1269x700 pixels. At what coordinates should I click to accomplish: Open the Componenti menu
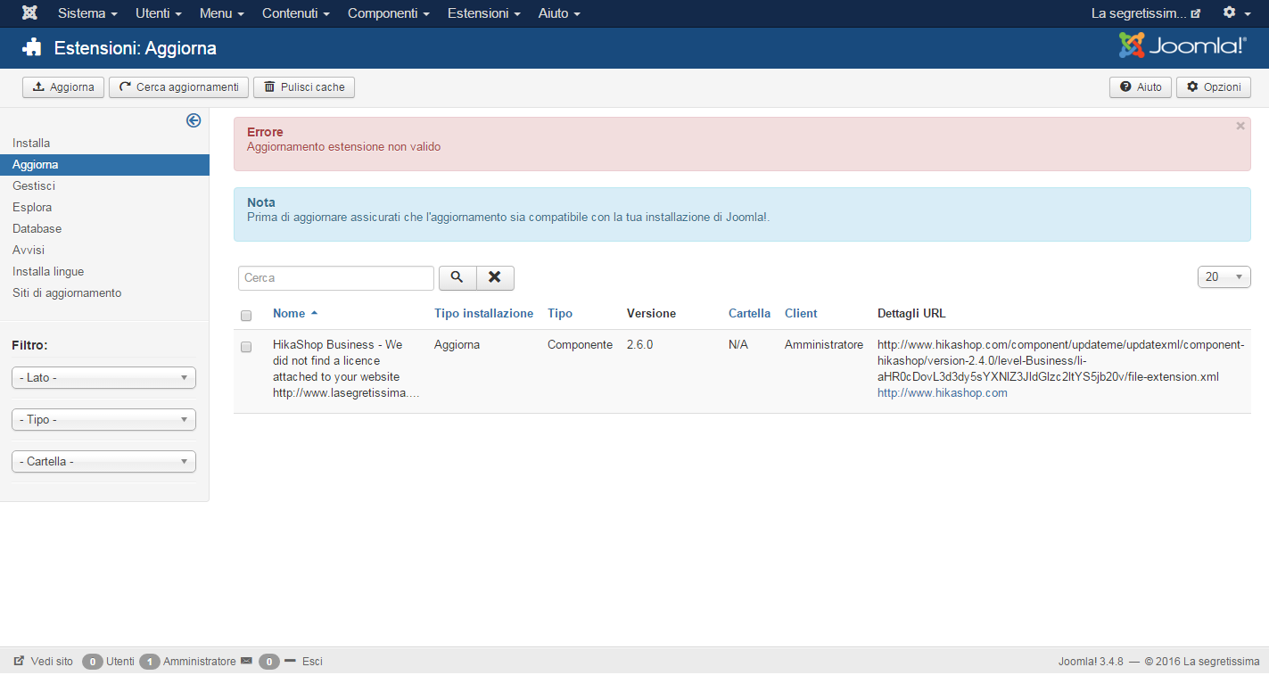(389, 13)
